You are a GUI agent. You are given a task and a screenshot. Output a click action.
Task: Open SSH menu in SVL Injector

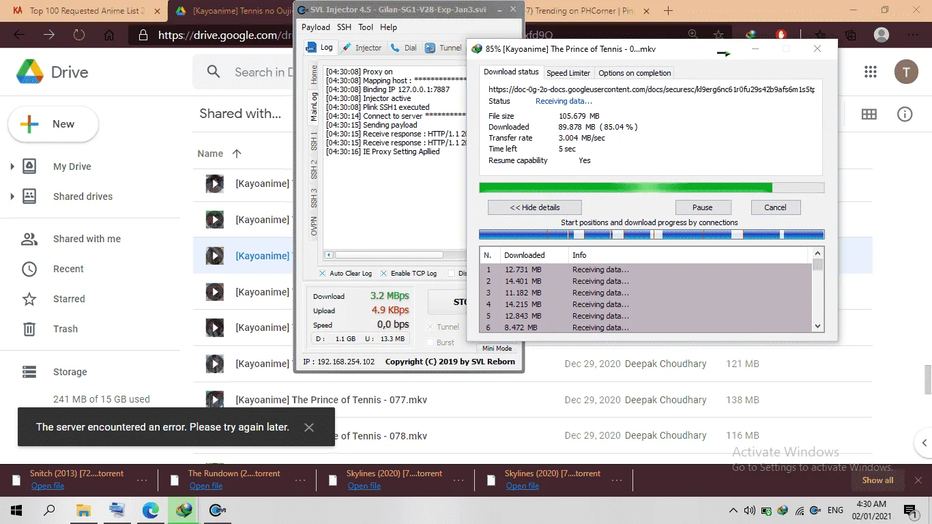coord(344,27)
